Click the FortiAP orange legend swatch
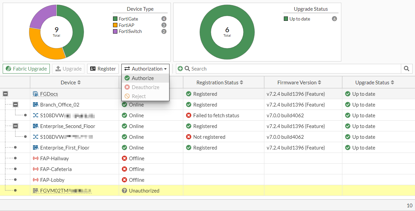This screenshot has height=211, width=415. click(115, 25)
